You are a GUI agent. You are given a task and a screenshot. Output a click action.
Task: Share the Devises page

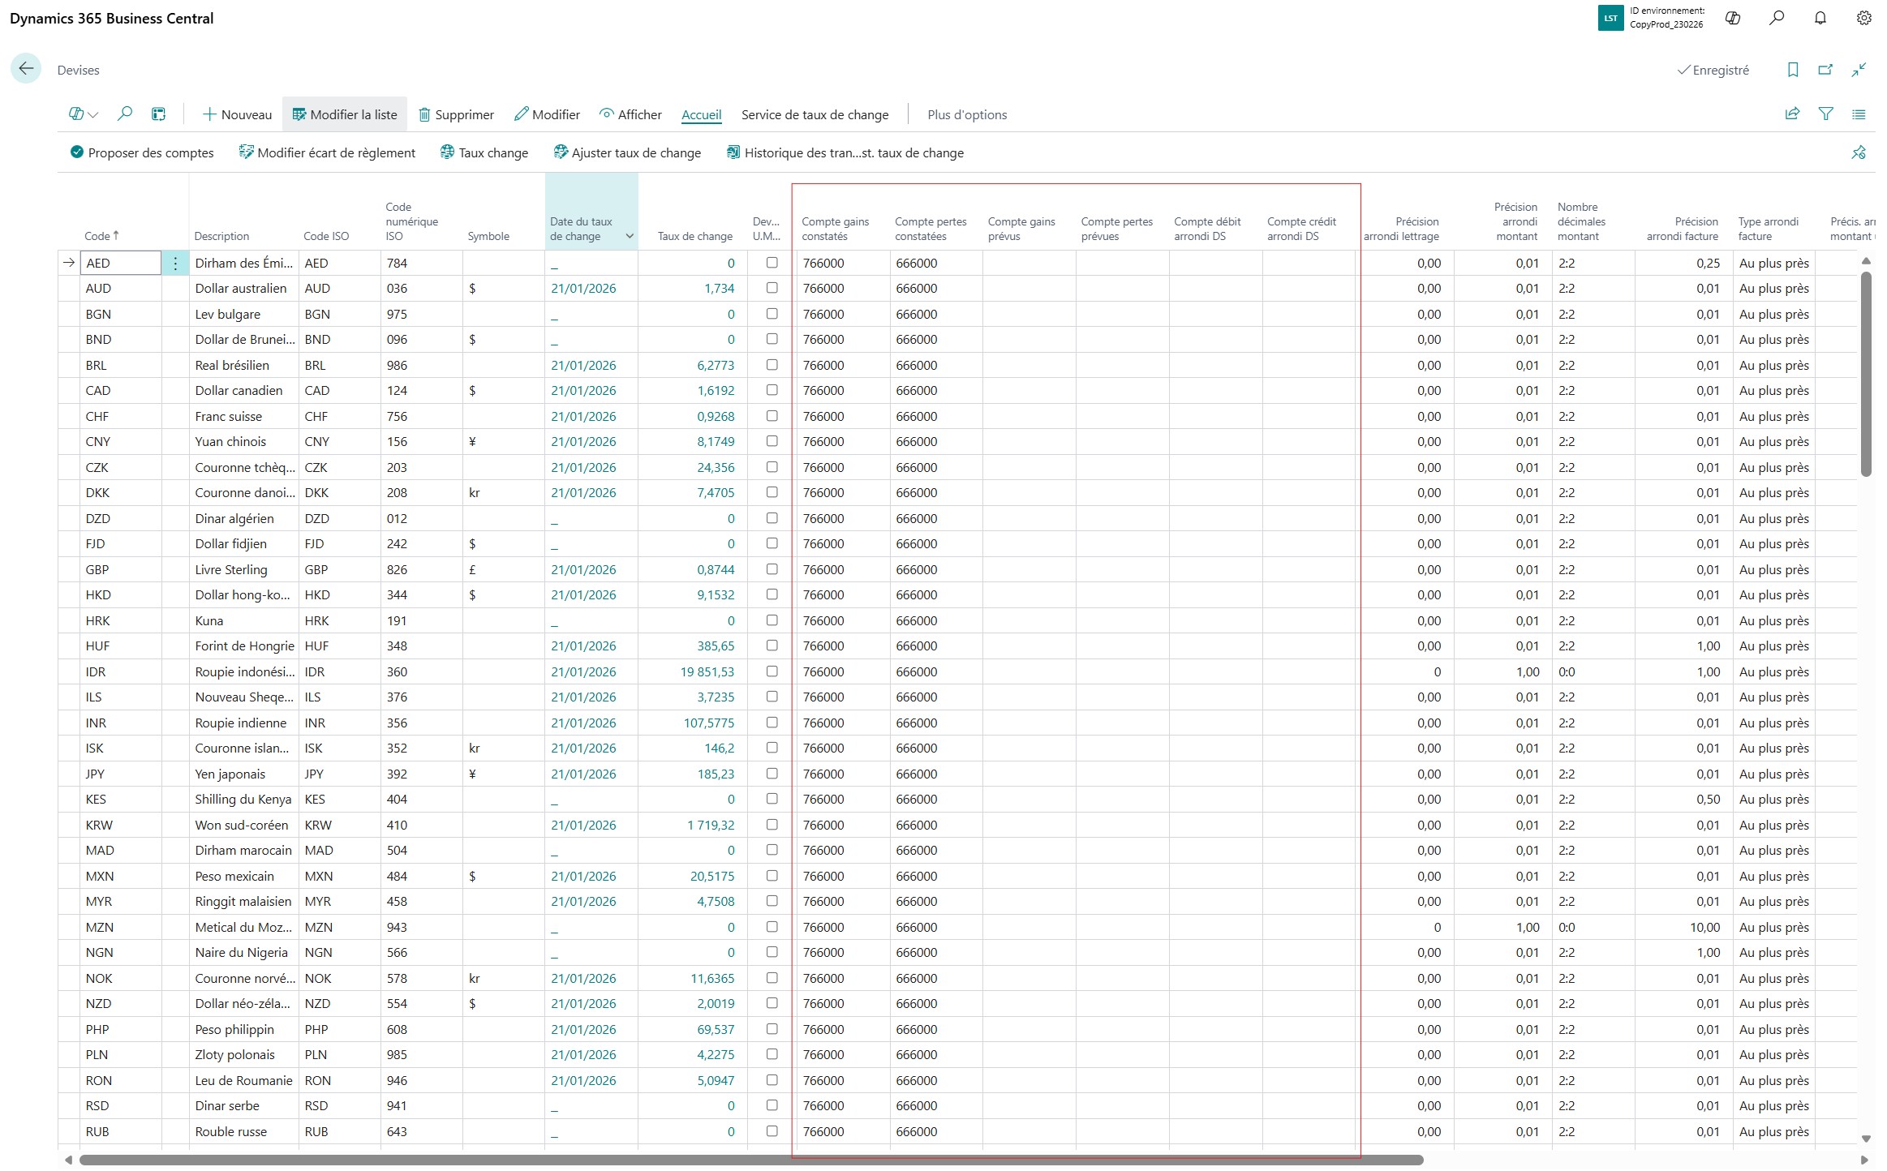[x=1792, y=114]
